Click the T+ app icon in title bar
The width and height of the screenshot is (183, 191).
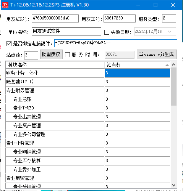coord(5,5)
